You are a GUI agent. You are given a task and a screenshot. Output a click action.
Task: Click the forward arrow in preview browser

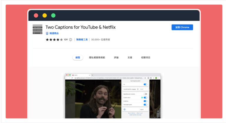tap(69, 78)
